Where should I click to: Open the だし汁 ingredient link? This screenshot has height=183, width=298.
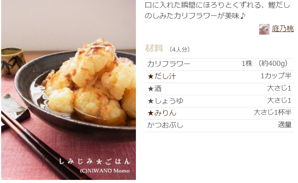(165, 76)
